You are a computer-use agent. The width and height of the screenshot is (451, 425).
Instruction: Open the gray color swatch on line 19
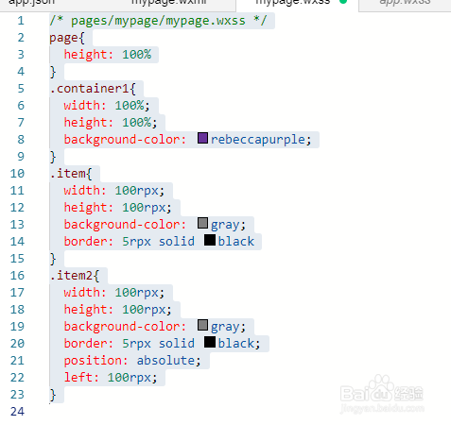coord(202,325)
